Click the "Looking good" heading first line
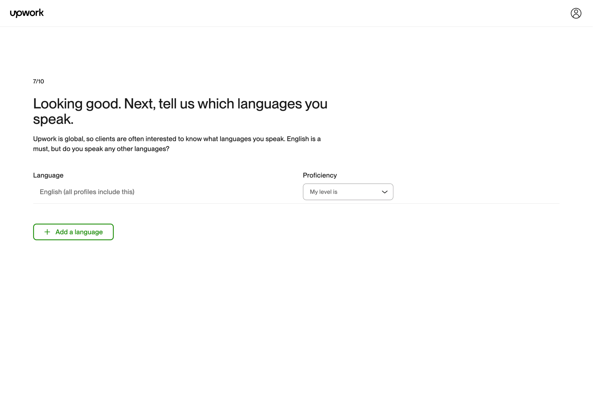The width and height of the screenshot is (593, 404). tap(180, 103)
